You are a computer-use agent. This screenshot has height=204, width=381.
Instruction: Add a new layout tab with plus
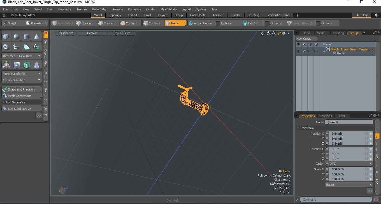(297, 15)
